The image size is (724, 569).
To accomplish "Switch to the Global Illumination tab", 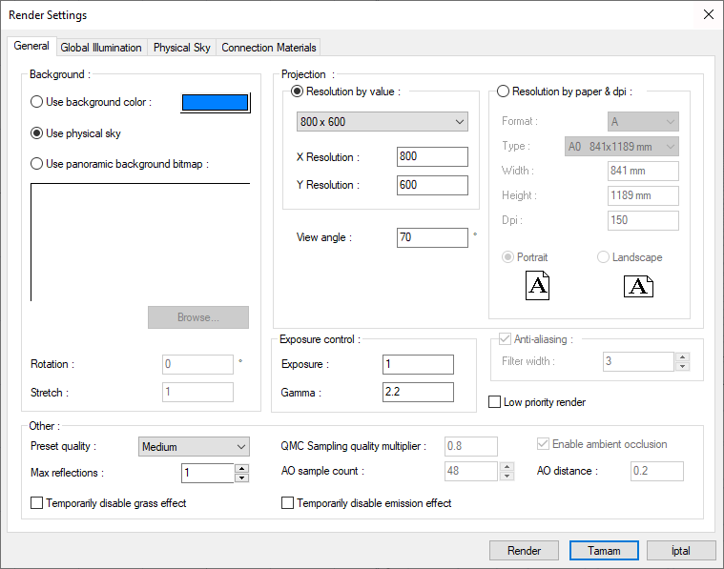I will (x=101, y=48).
